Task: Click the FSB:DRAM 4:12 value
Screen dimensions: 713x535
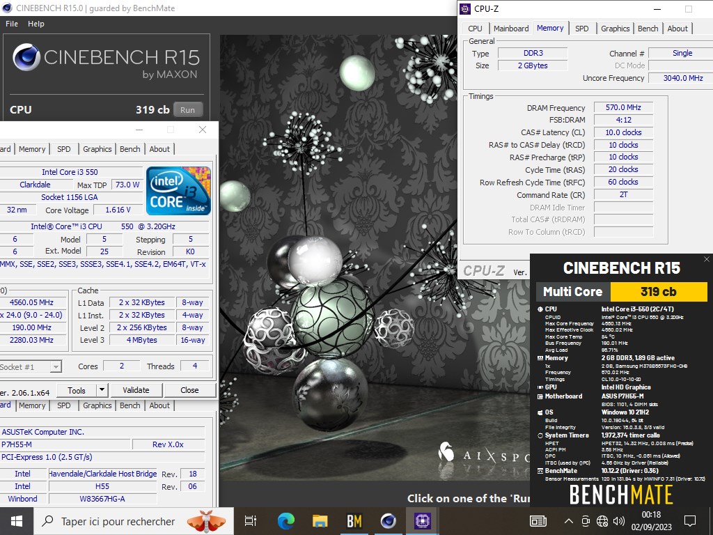Action: (x=623, y=120)
